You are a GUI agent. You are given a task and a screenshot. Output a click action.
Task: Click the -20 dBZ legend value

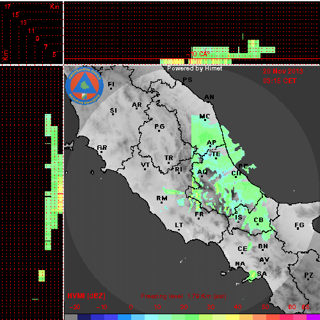[75, 307]
